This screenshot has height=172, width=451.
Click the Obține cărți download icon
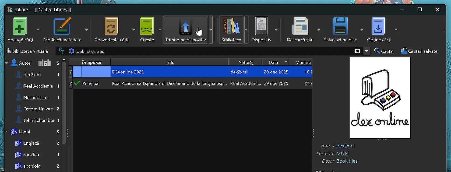pyautogui.click(x=379, y=26)
